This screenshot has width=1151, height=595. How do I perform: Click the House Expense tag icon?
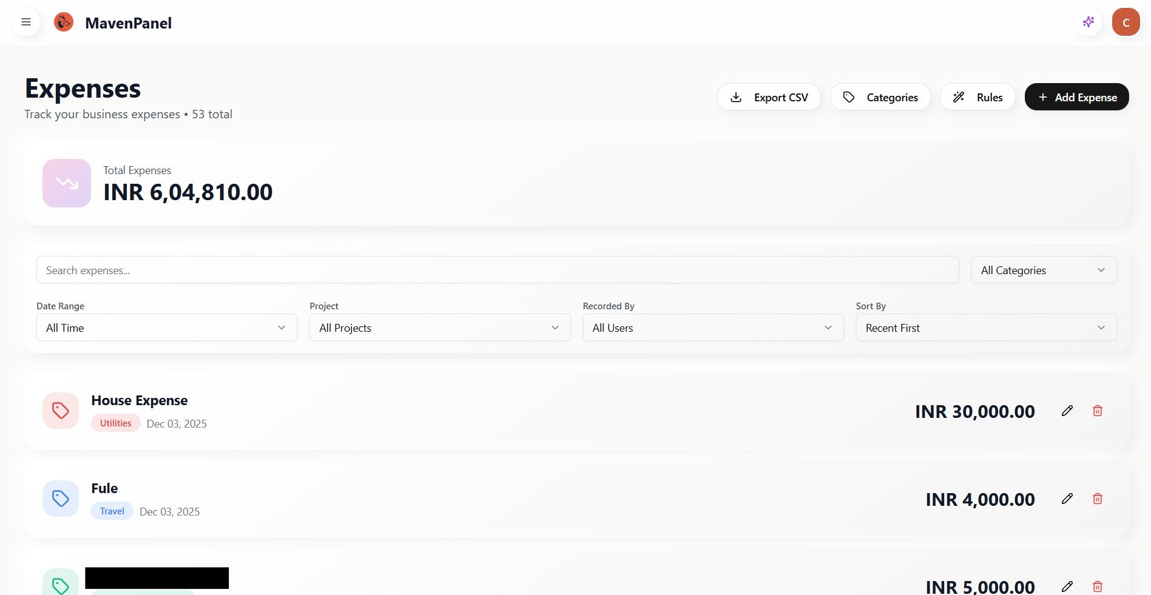coord(61,411)
